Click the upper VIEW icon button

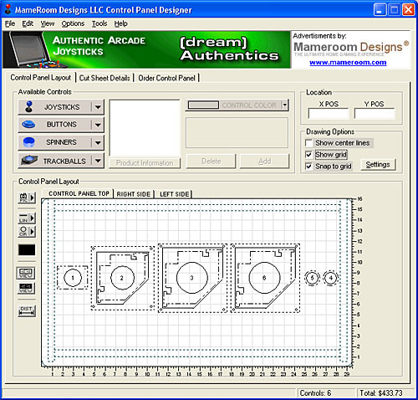[x=26, y=273]
